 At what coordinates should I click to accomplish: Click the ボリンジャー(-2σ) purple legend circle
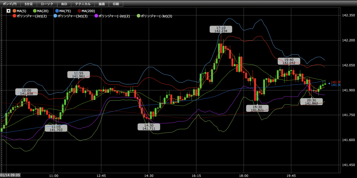coord(97,16)
